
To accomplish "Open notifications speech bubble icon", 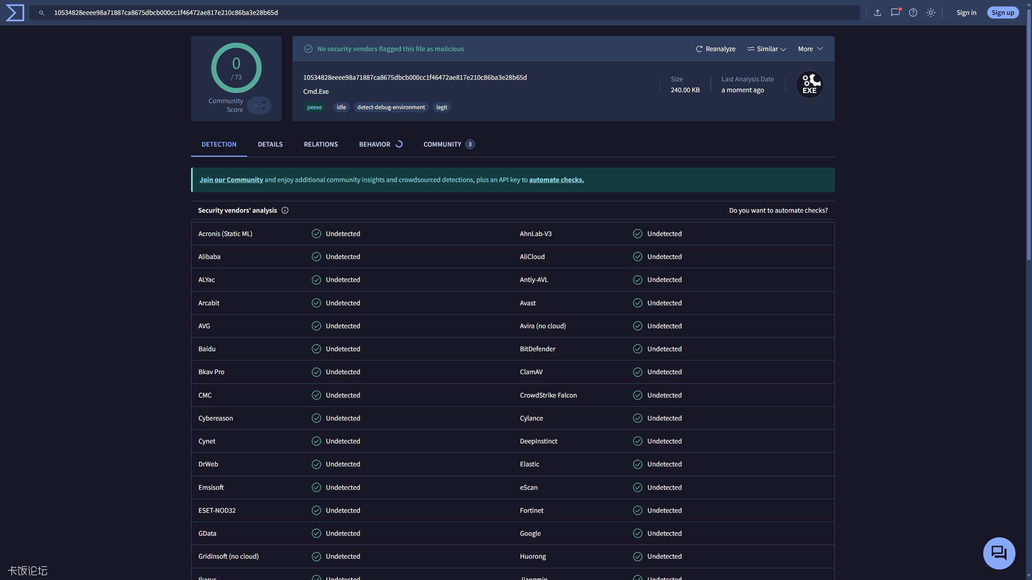I will point(895,12).
